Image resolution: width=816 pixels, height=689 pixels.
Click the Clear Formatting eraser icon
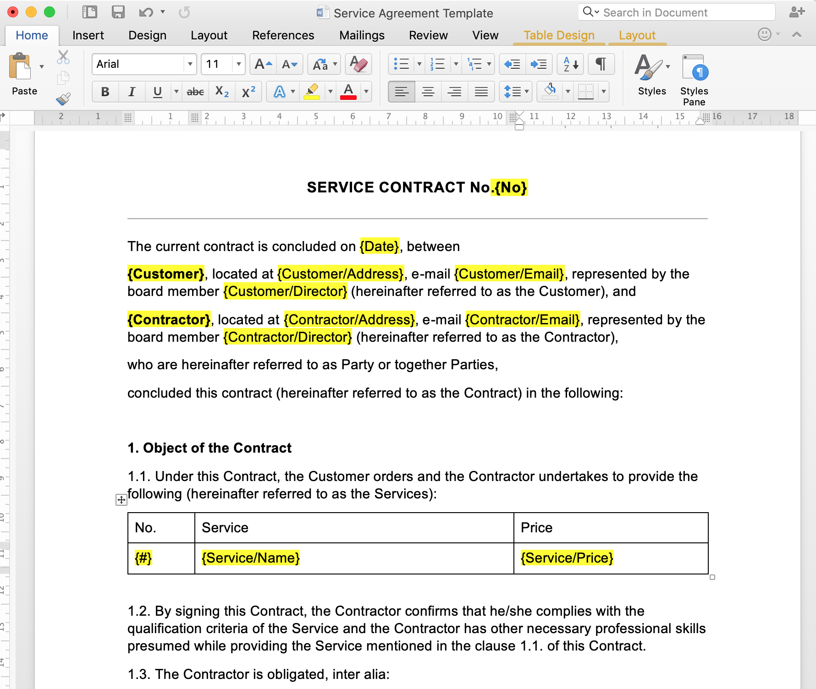[358, 64]
